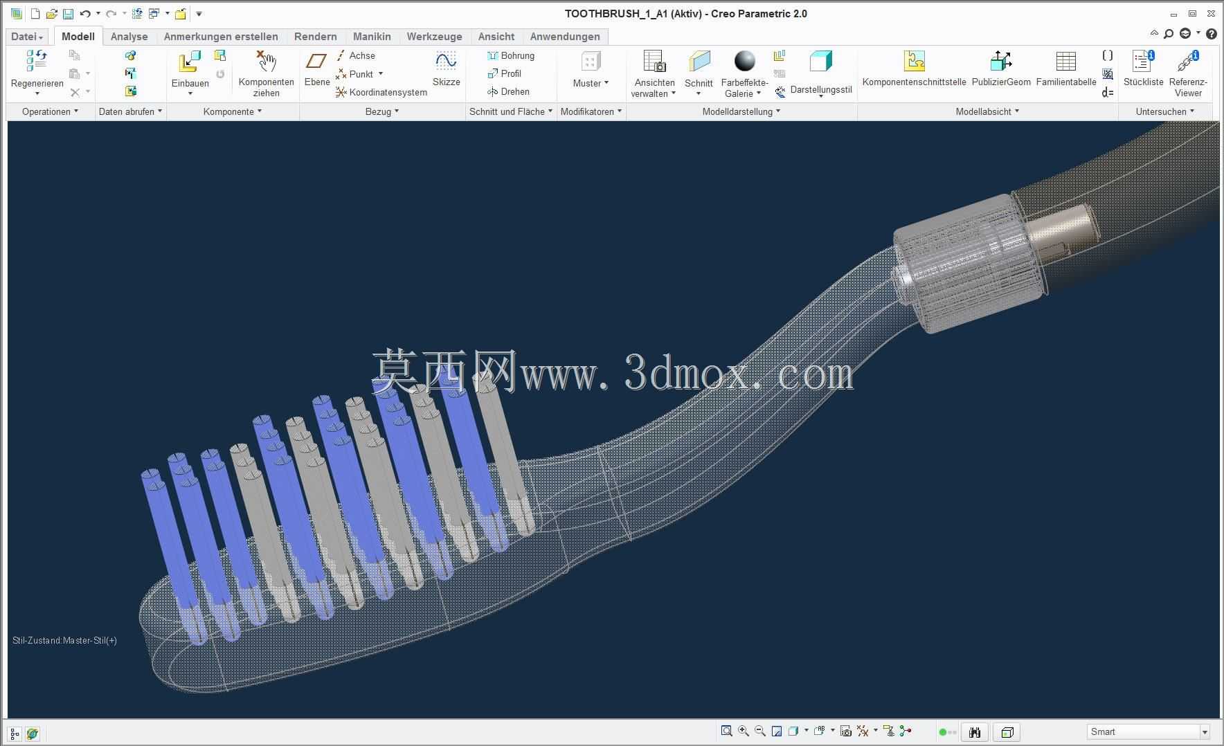Expand the Modellabsicht group
1224x746 pixels.
[987, 111]
